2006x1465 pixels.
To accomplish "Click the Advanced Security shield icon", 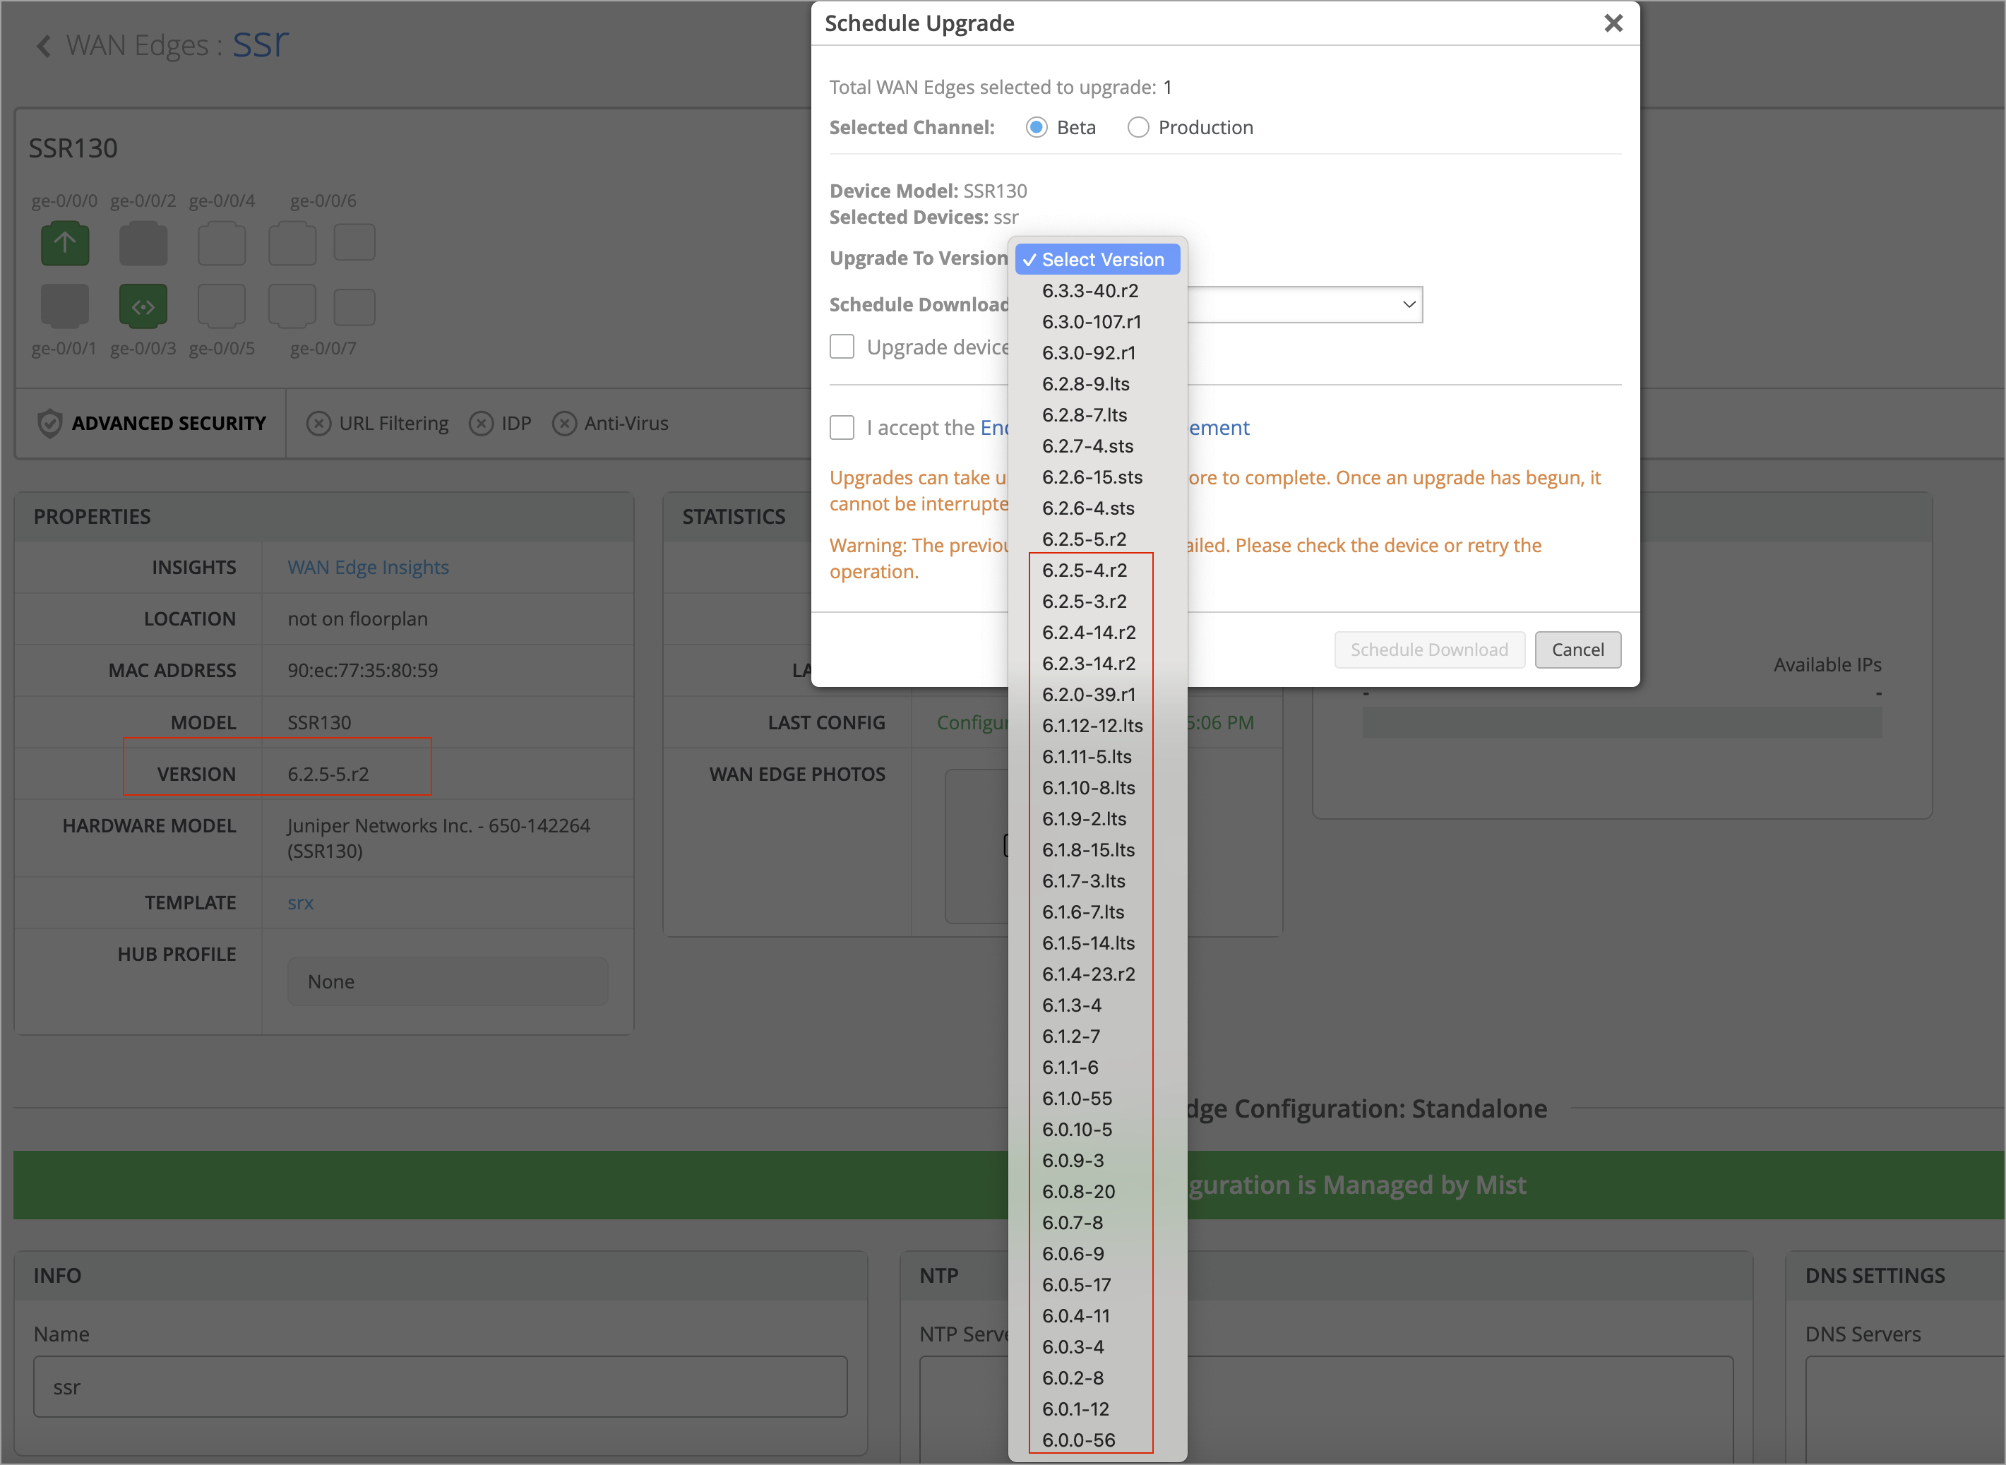I will (x=49, y=423).
